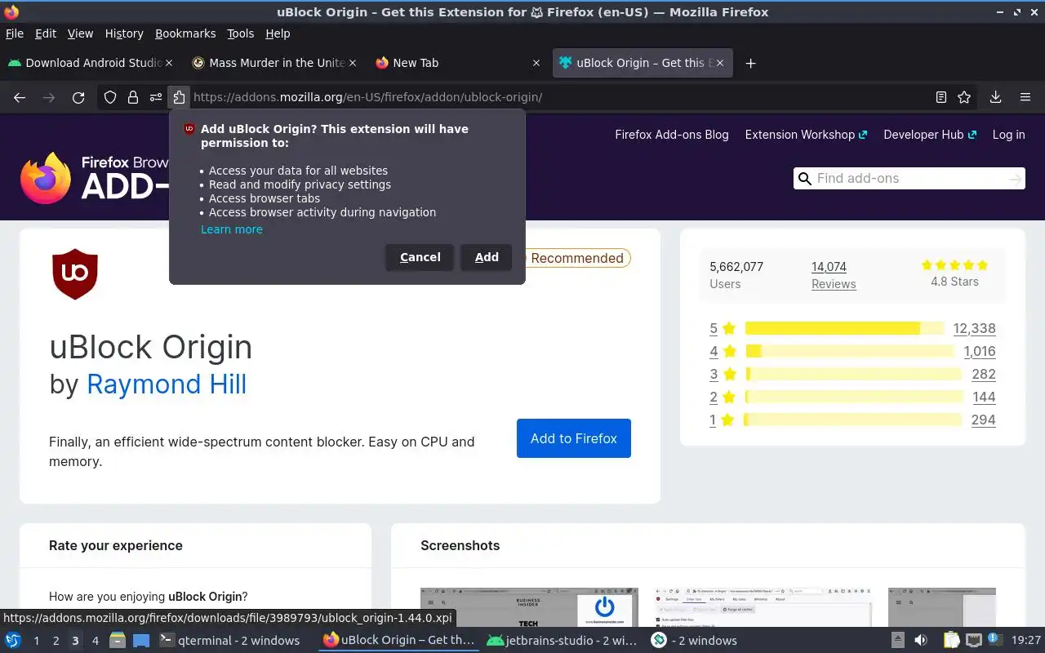The image size is (1045, 653).
Task: Click the Log in link
Action: 1008,135
